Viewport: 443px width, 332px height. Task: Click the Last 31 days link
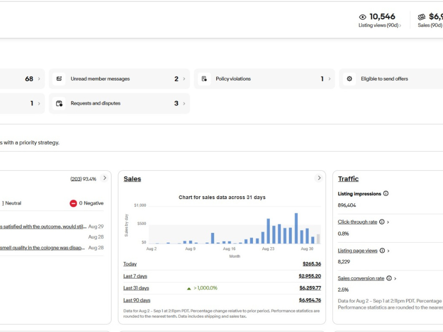coord(136,288)
